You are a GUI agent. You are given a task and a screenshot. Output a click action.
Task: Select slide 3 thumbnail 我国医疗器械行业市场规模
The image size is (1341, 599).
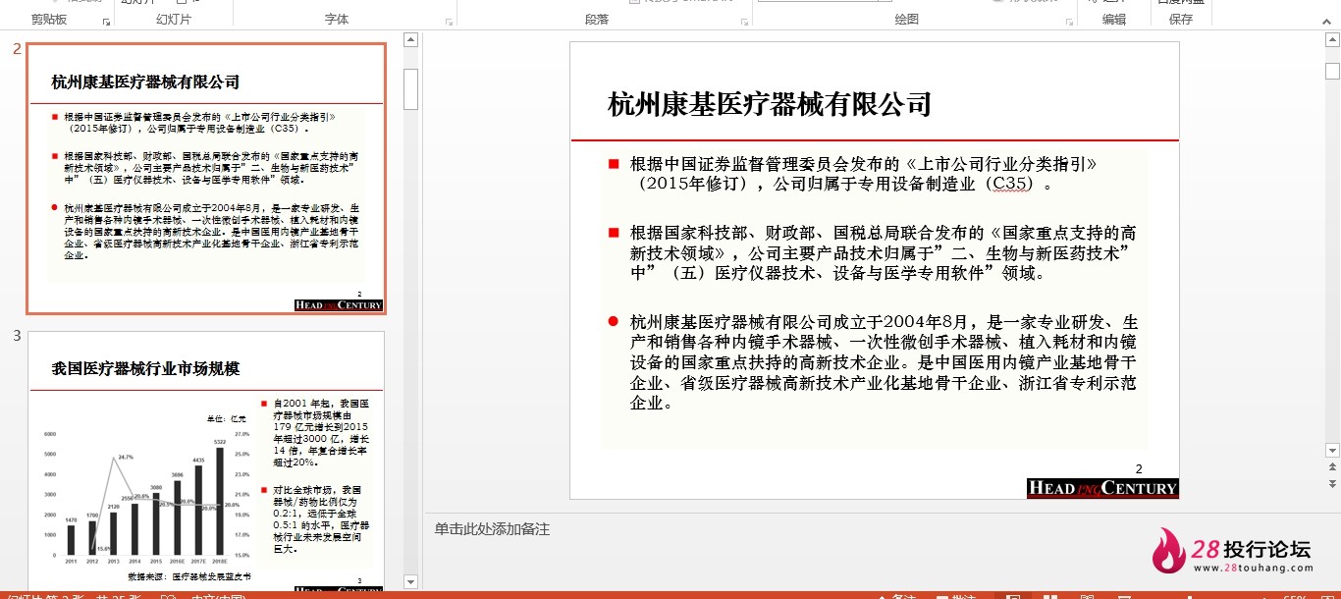pos(206,461)
